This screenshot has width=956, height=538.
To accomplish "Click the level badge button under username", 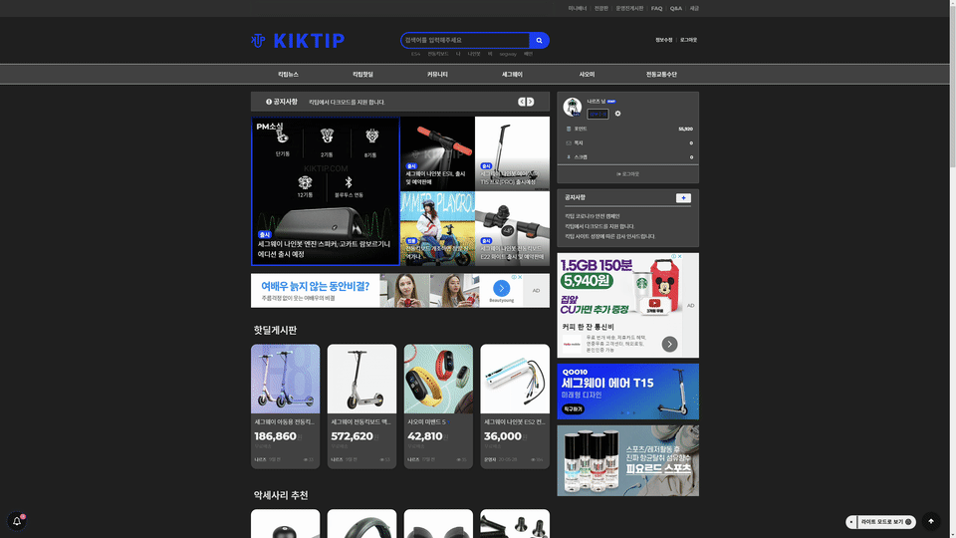I will tap(597, 114).
